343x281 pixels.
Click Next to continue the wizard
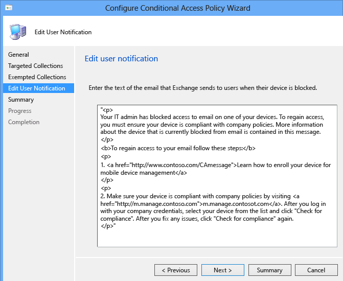point(222,270)
